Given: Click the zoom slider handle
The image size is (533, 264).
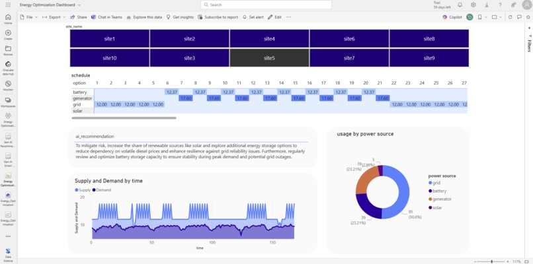Looking at the screenshot, I should [492, 261].
